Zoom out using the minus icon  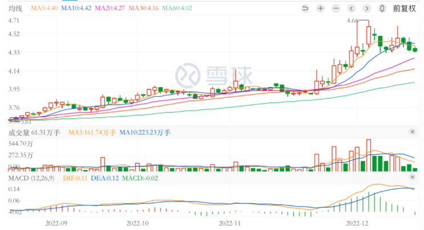(336, 9)
